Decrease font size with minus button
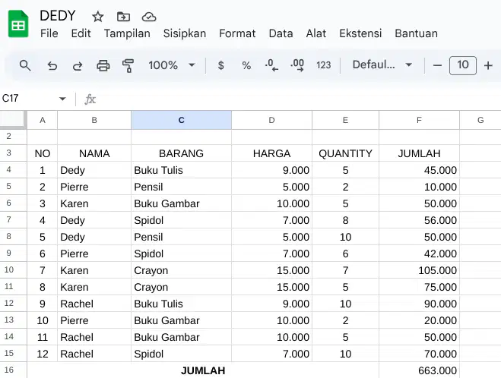This screenshot has height=378, width=501. (437, 66)
